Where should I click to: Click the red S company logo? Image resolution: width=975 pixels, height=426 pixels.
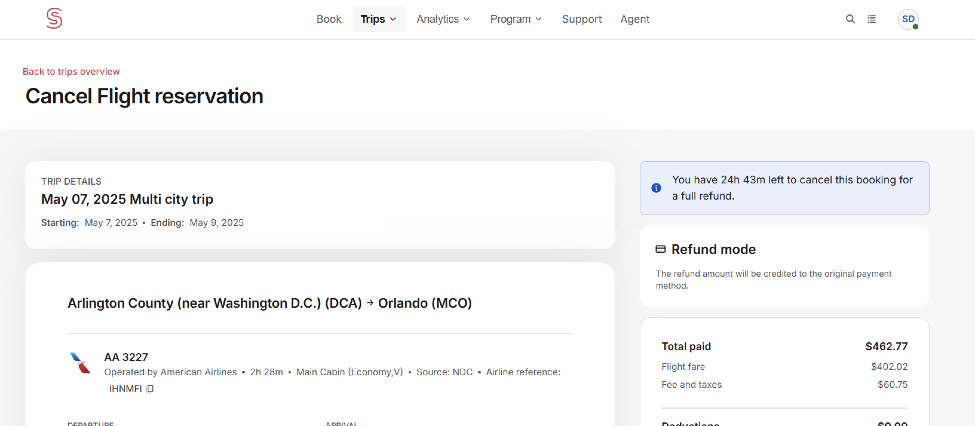click(x=54, y=18)
